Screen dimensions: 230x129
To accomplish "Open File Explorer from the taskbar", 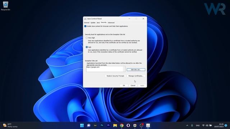I will (115, 125).
